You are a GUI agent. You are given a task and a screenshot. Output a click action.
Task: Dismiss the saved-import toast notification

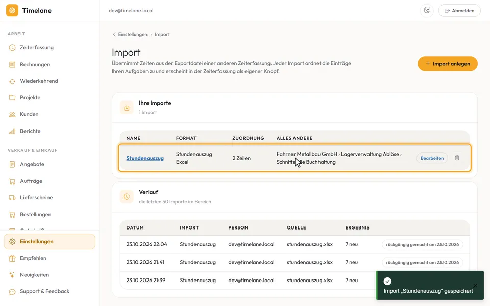click(x=475, y=286)
